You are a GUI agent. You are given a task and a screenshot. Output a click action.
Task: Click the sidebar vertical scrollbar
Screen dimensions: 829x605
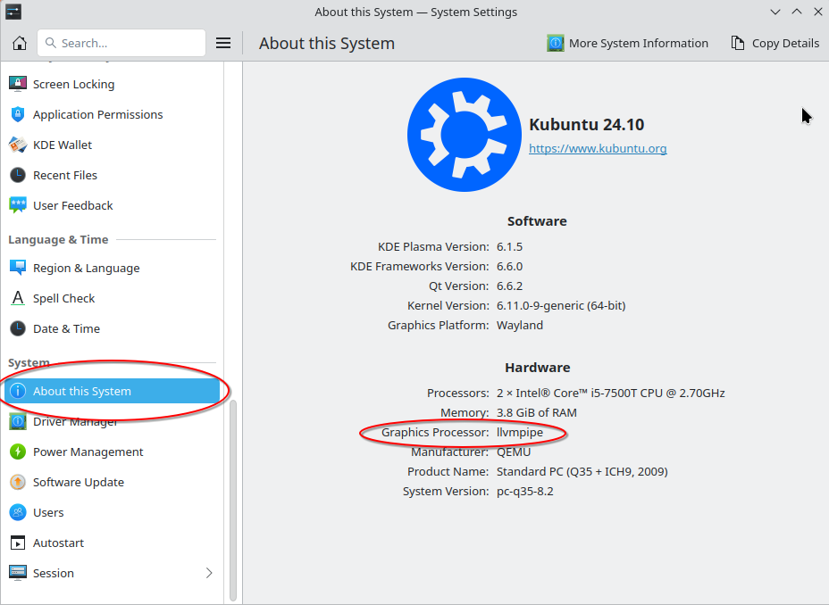pyautogui.click(x=233, y=501)
